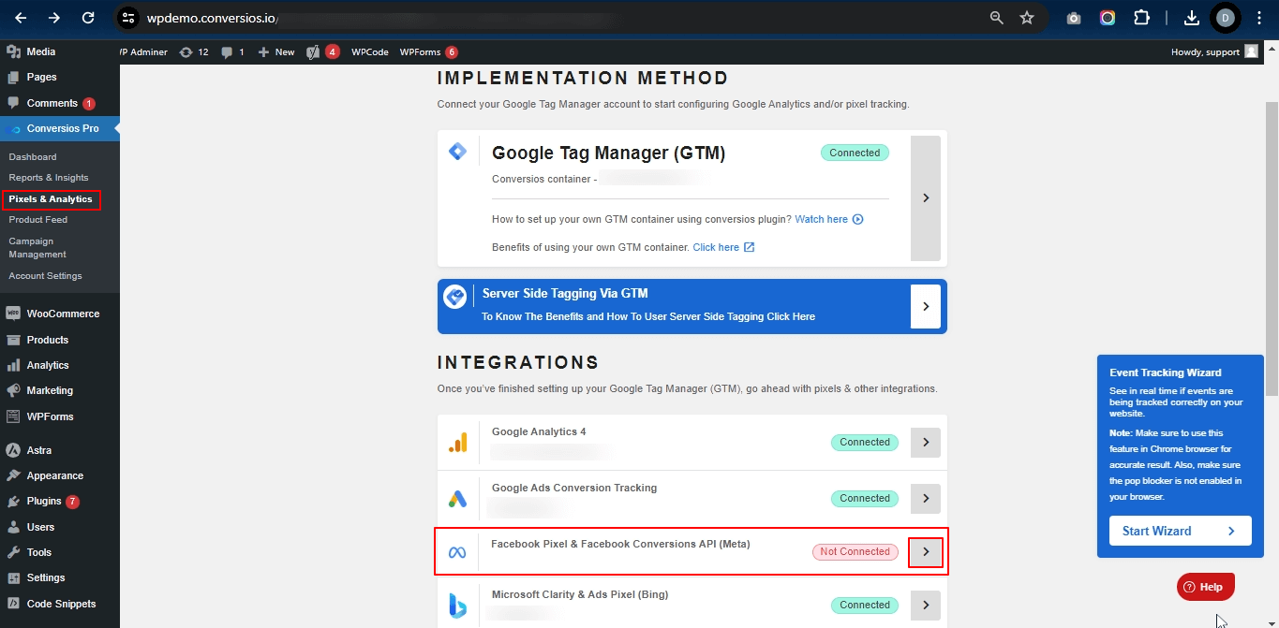1279x628 pixels.
Task: Open browser Downloads icon
Action: coord(1191,18)
